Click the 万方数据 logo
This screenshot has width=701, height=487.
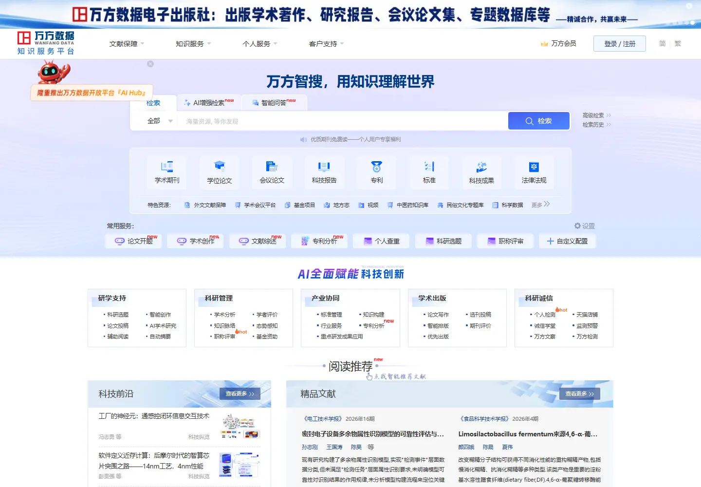pos(46,43)
